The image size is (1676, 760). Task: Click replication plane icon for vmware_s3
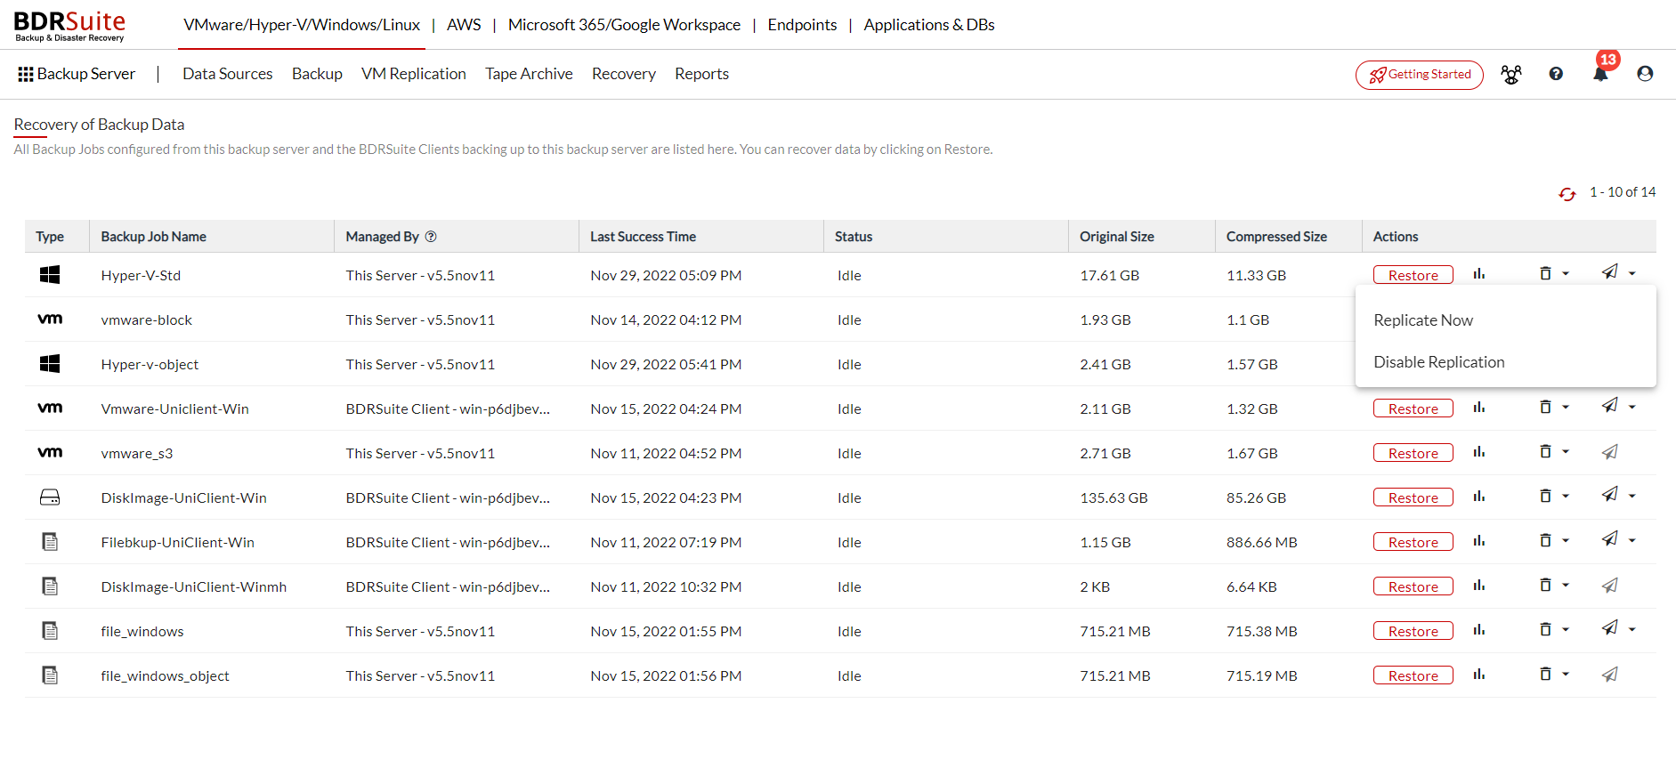coord(1610,452)
